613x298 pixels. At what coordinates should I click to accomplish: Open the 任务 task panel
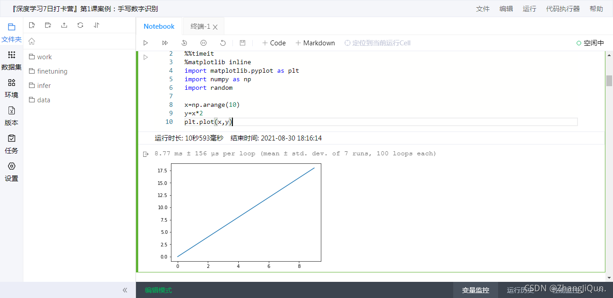click(12, 144)
